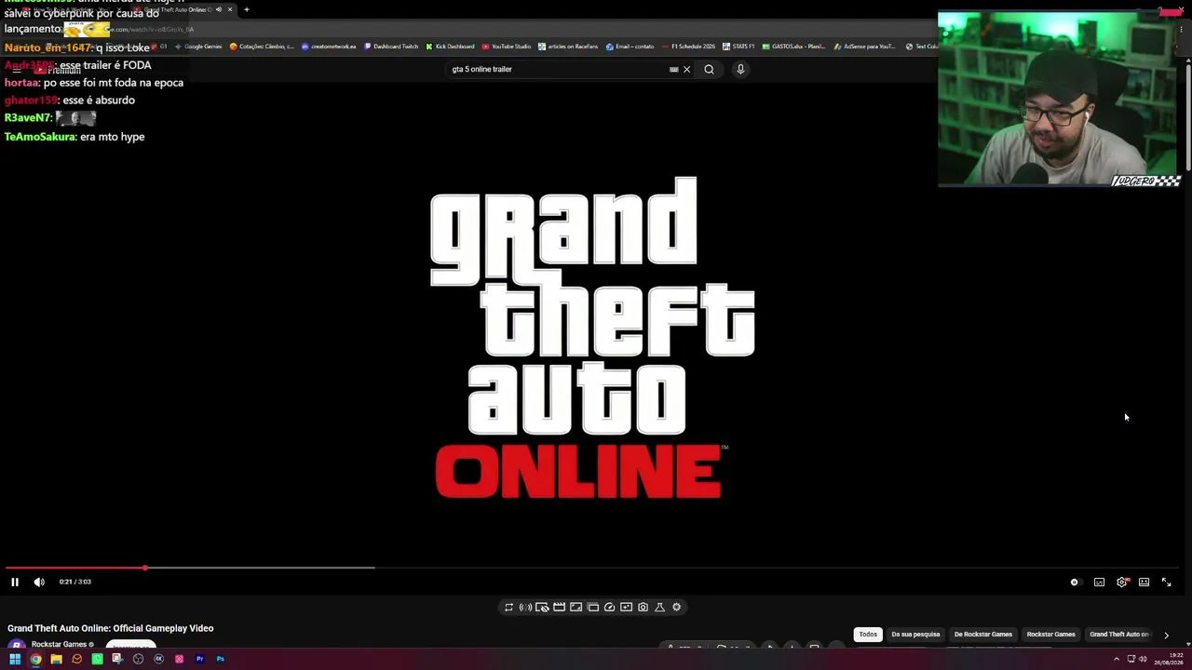The image size is (1192, 670).
Task: Open Photoshop from the taskbar
Action: coord(220,659)
